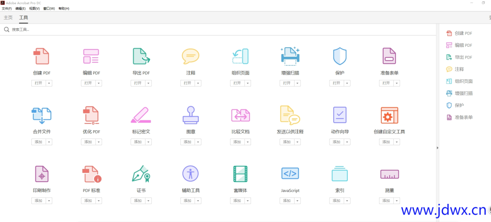The height and width of the screenshot is (222, 491).
Task: Open 注释 shortcut in right sidebar
Action: (455, 69)
